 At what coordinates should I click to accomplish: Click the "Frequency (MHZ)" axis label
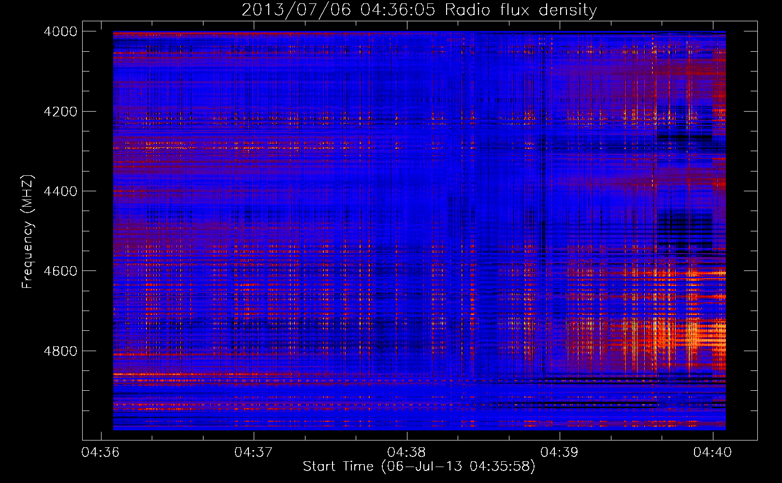click(28, 232)
